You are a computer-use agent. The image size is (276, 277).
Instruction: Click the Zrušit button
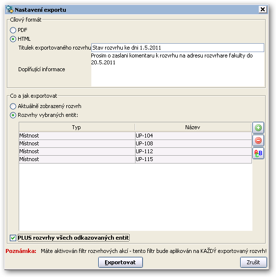click(253, 262)
